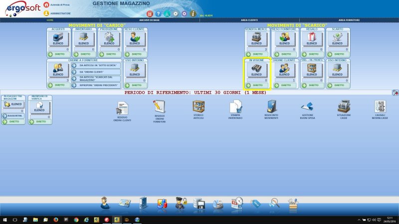
Task: Switch to Archivi di Base tab
Action: (150, 20)
